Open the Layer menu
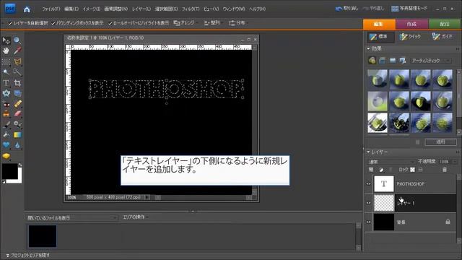The height and width of the screenshot is (260, 462). 141,9
